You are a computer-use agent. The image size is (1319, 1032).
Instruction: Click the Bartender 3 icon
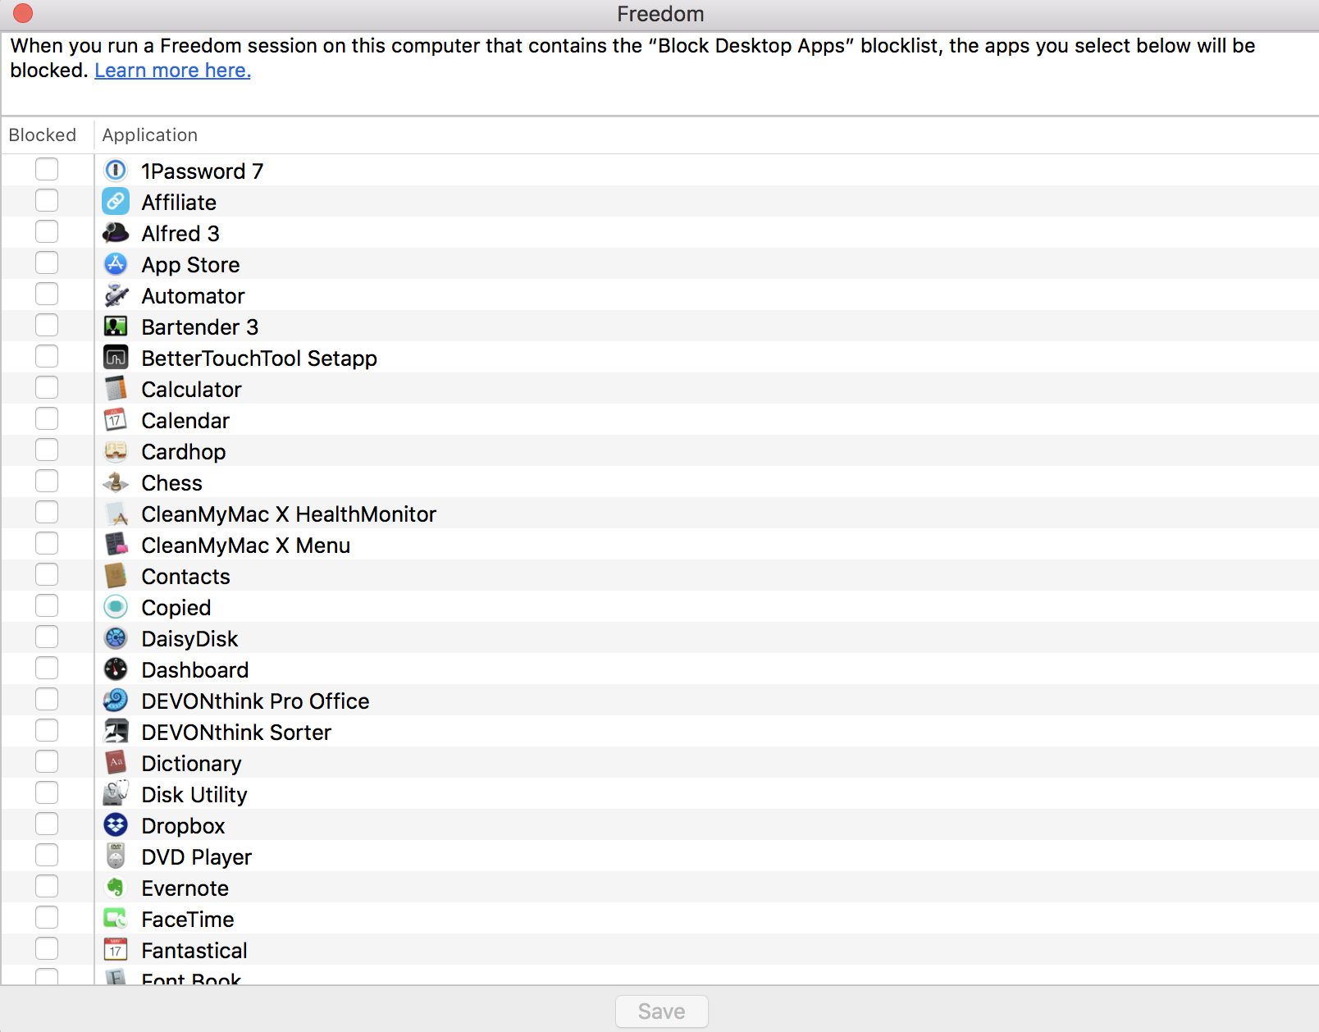pos(116,326)
